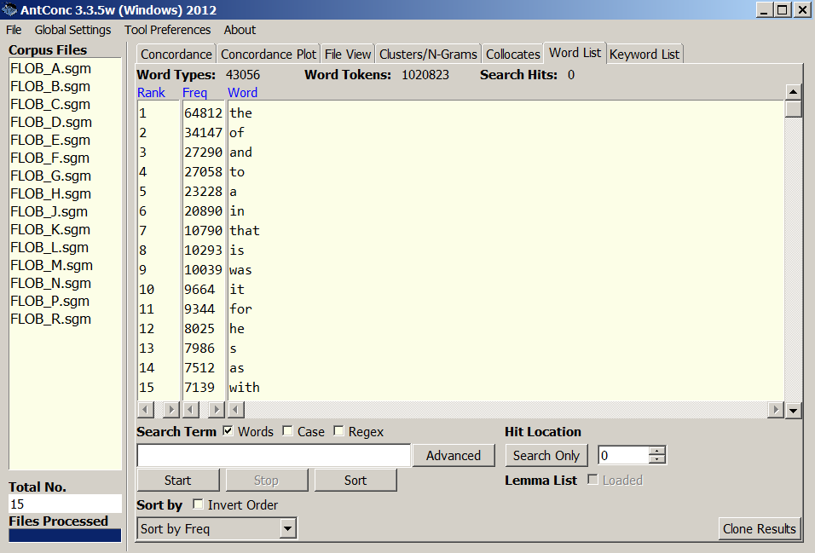Viewport: 815px width, 553px height.
Task: Click the Word column right scroll arrow
Action: click(775, 410)
